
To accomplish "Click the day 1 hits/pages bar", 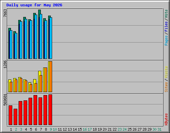I will (x=10, y=43).
